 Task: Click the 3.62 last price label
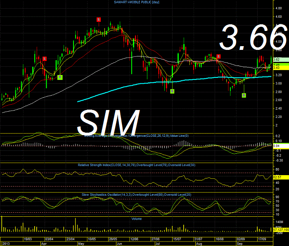pos(281,60)
